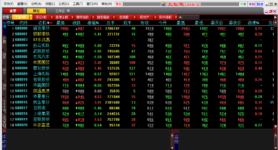
Task: Open the 分析(A) menu
Action: point(36,4)
